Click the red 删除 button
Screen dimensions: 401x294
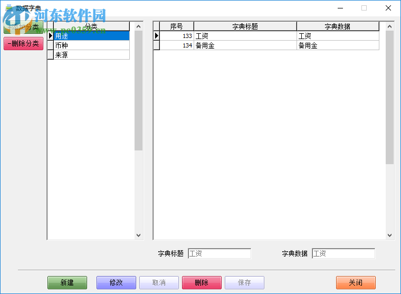point(202,282)
